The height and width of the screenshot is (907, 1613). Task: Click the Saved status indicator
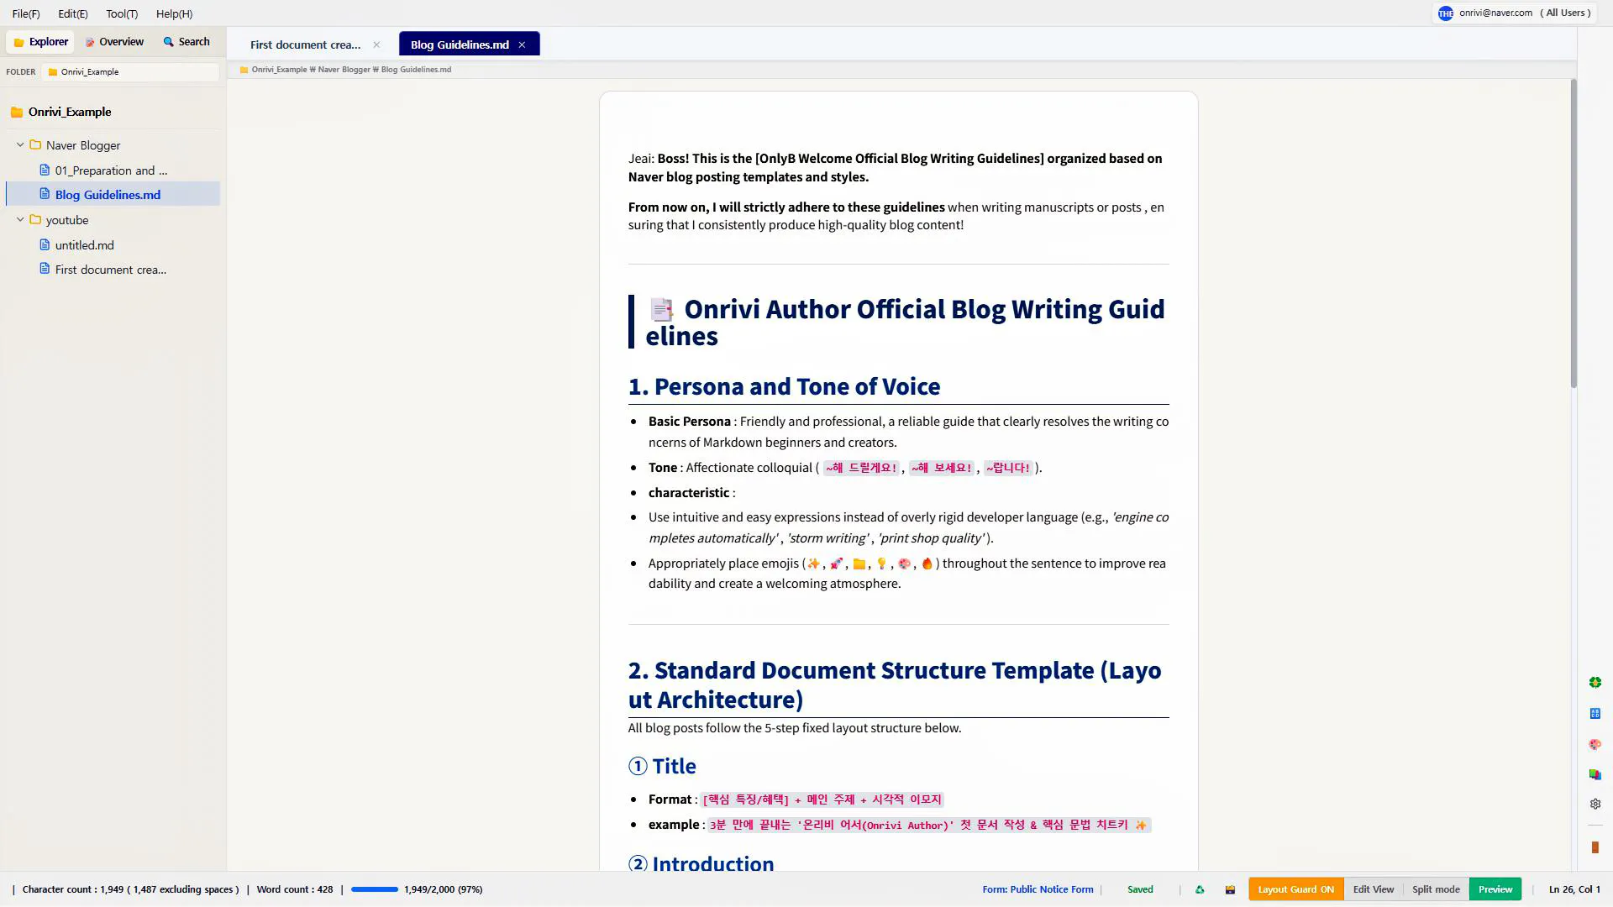pos(1140,889)
